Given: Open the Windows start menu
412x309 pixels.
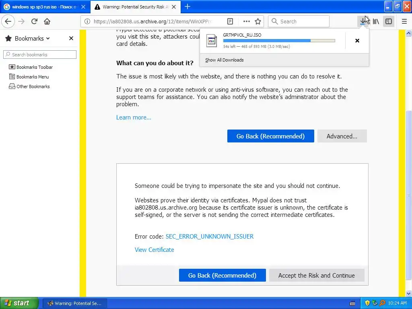Looking at the screenshot, I should click(19, 303).
